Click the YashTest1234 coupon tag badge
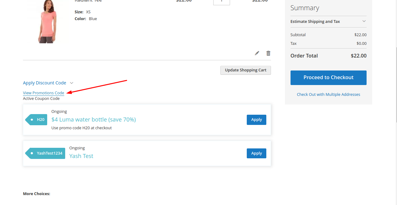The image size is (397, 205). 46,153
